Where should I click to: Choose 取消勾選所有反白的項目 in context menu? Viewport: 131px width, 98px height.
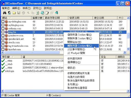[x=81, y=81]
